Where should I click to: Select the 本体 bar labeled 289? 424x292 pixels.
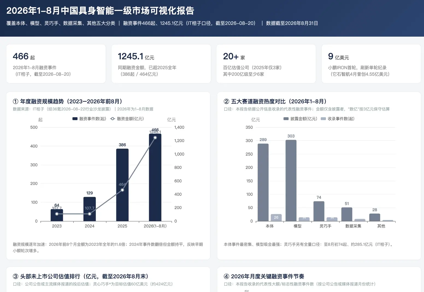point(263,182)
